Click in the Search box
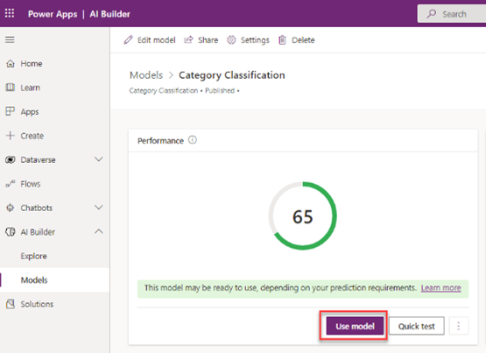 click(452, 14)
